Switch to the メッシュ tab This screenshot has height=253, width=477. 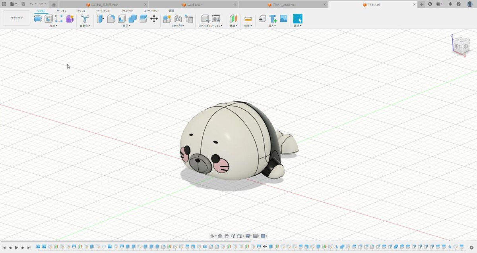(81, 11)
